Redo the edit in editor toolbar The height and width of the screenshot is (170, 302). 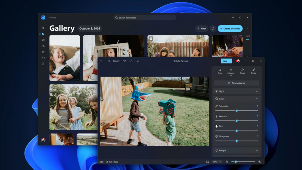click(131, 61)
